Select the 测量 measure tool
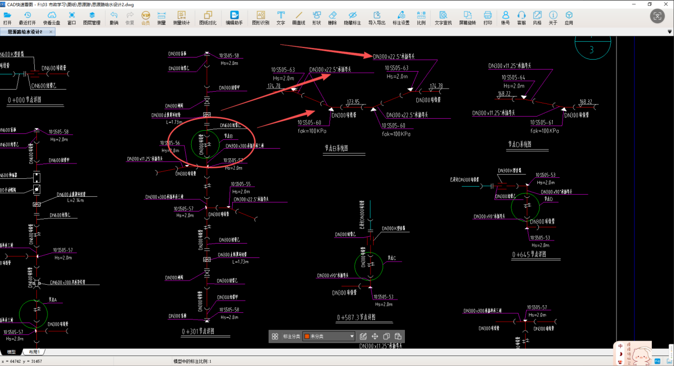Screen dimensions: 674x366 click(x=162, y=18)
